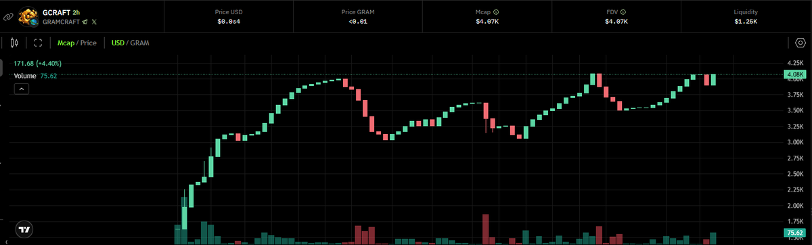Viewport: 812px width, 245px height.
Task: Open chart settings hexagon icon
Action: pyautogui.click(x=800, y=43)
